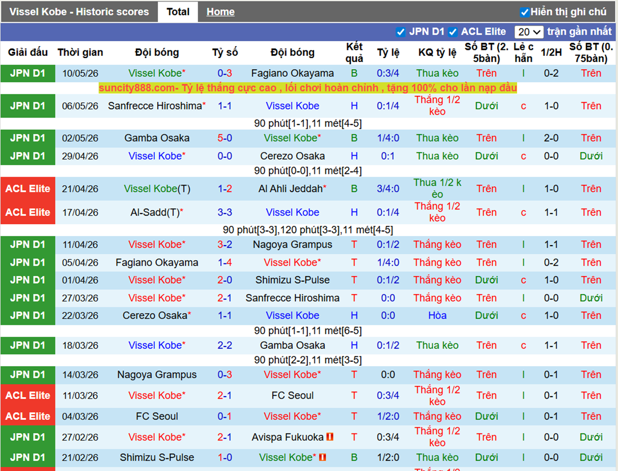
Task: Open Gamba Osaka in the 02/05/26 match
Action: [x=157, y=138]
